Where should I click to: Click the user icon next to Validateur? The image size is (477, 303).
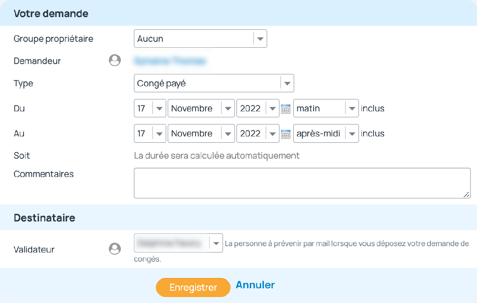tap(114, 248)
